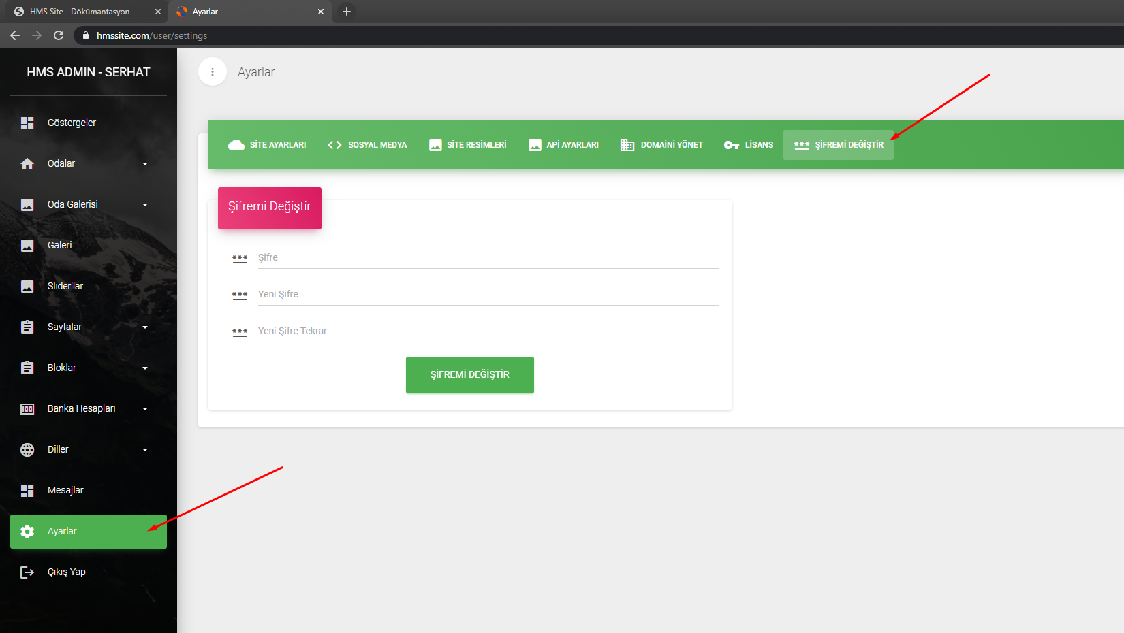The image size is (1124, 633).
Task: Open the SİTE AYARLARI tab
Action: [x=267, y=145]
